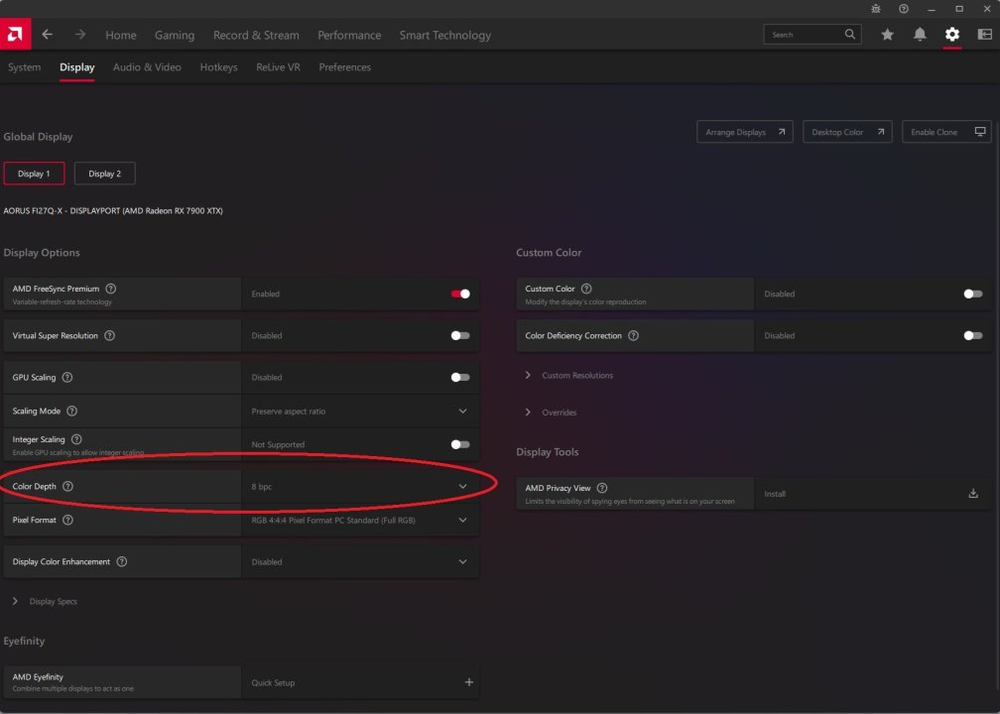Click the help icon next to Color Depth

point(68,486)
